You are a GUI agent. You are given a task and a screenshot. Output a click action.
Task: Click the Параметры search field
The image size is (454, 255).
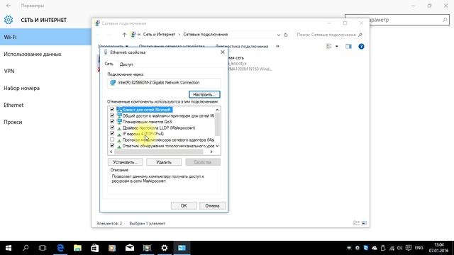coord(397,20)
